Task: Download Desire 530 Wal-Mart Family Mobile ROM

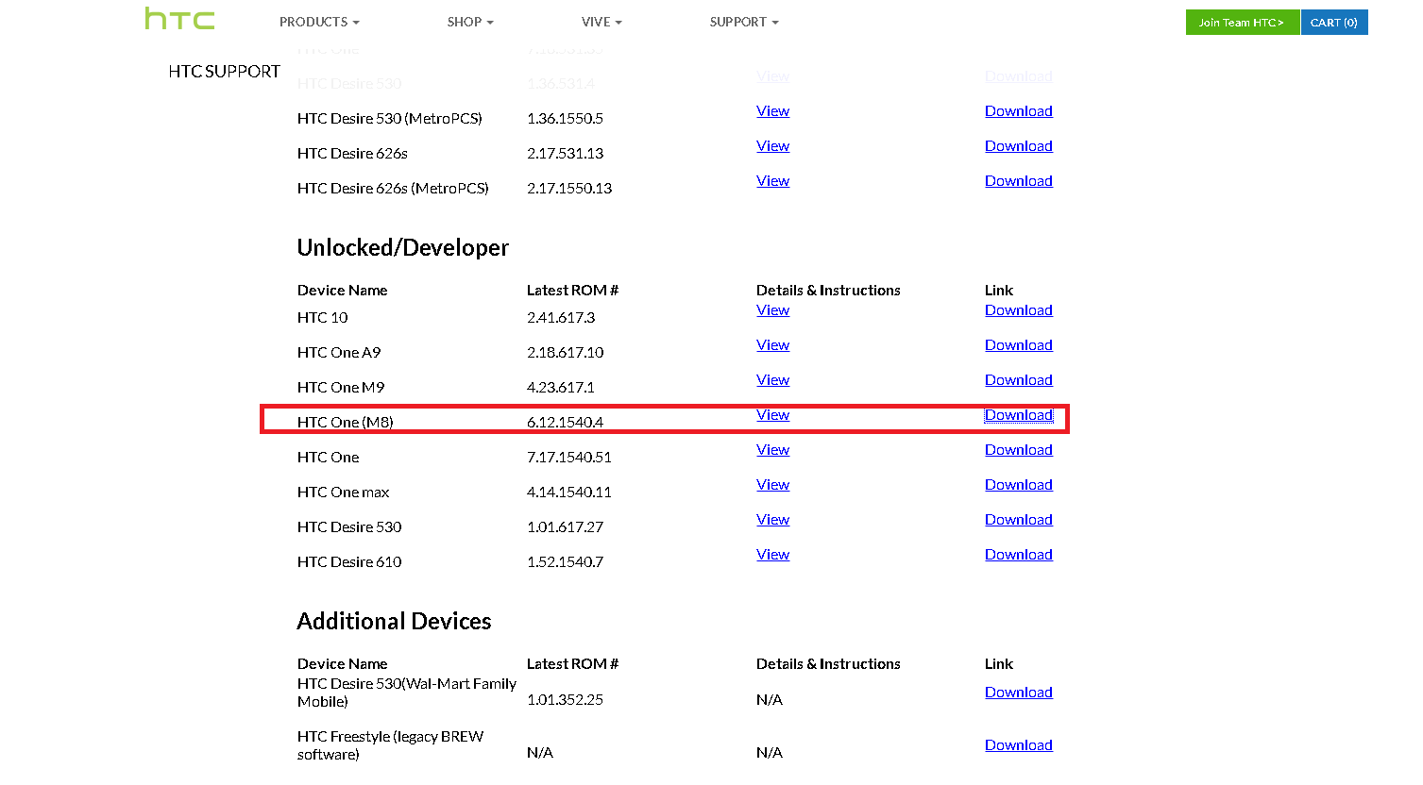Action: 1018,693
